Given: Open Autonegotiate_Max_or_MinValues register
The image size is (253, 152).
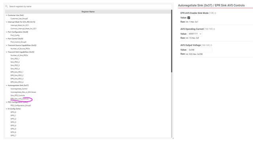Looking at the screenshot, I should 23,92.
